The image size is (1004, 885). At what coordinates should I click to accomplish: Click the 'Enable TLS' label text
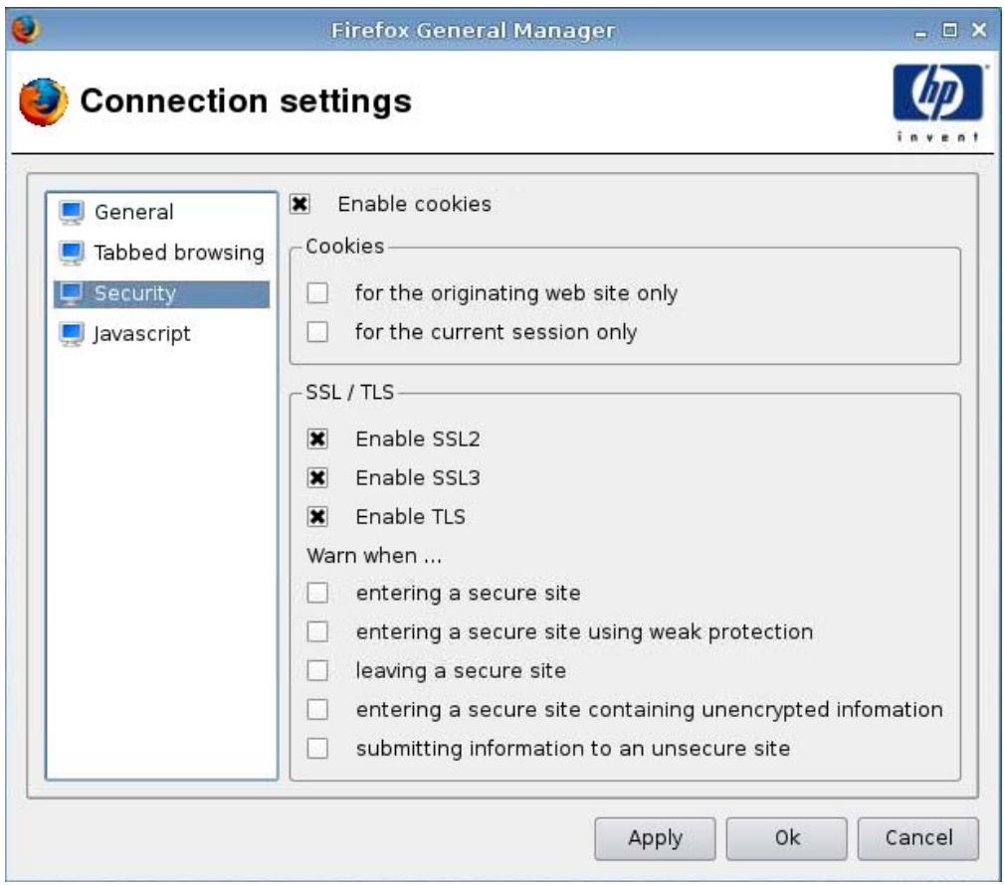410,517
